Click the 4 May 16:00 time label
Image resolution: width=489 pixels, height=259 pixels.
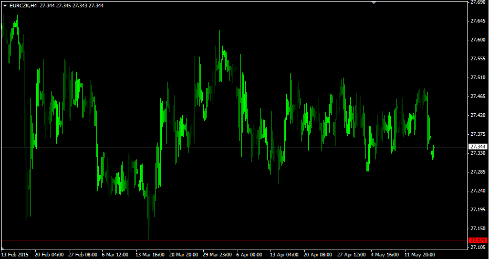tap(386, 255)
